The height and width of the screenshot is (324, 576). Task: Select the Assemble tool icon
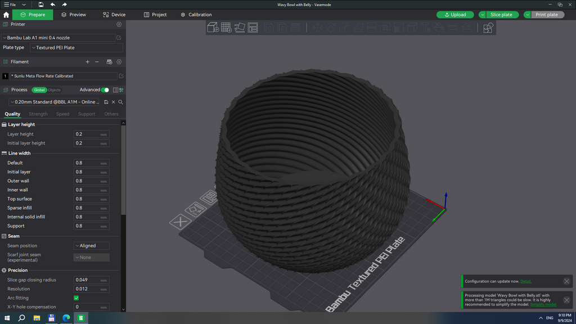pos(466,28)
